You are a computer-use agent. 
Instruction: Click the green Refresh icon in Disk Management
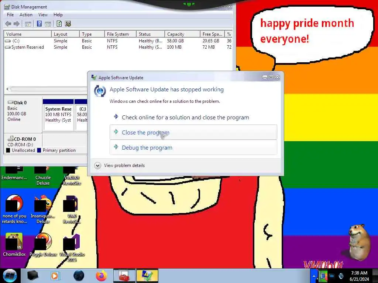59,24
